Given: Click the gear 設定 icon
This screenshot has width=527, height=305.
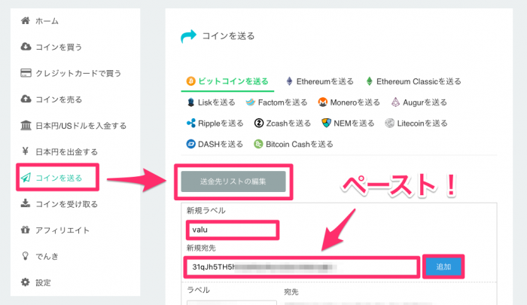Looking at the screenshot, I should tap(25, 282).
